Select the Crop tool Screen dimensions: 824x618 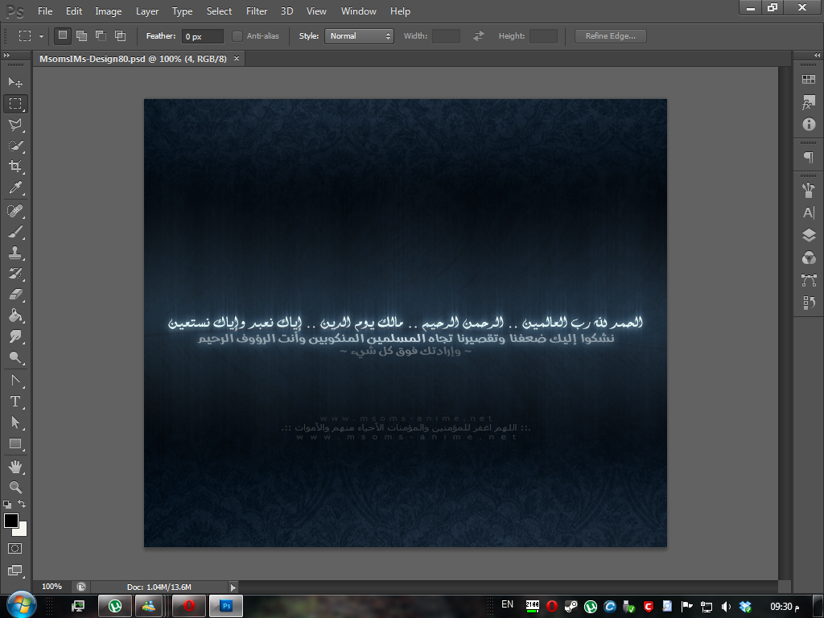(x=15, y=167)
